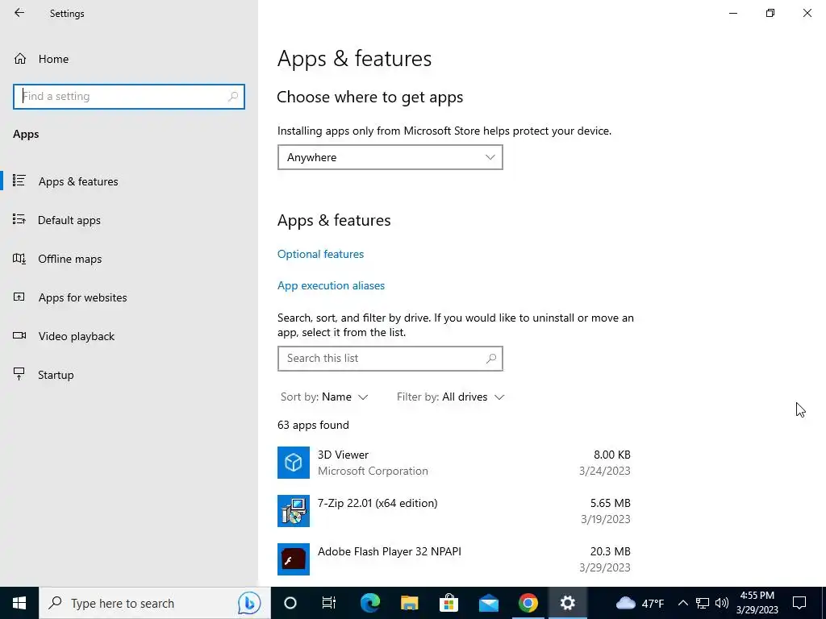Open File Explorer from the taskbar

pyautogui.click(x=409, y=603)
